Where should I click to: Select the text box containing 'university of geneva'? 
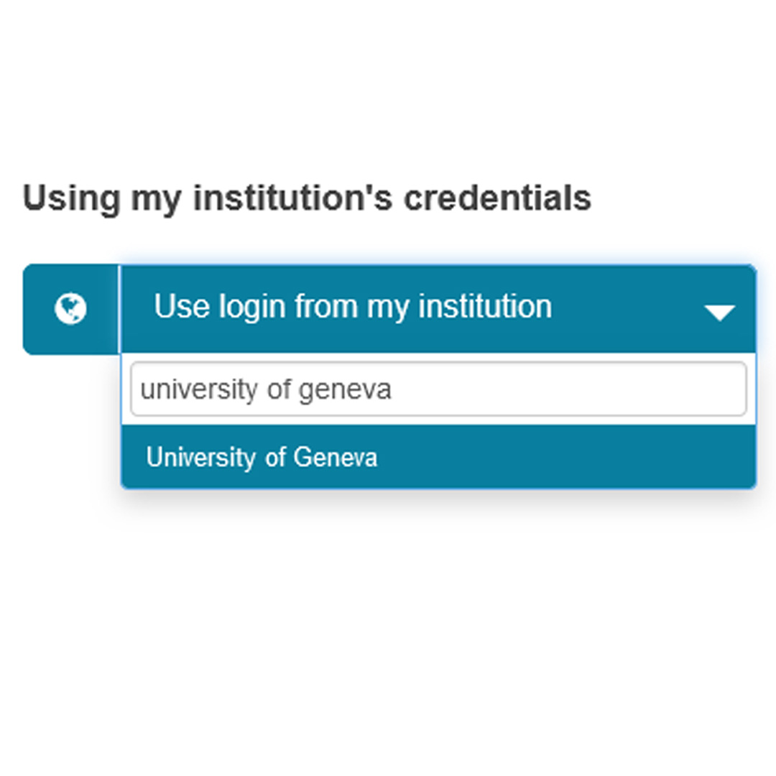(x=438, y=389)
